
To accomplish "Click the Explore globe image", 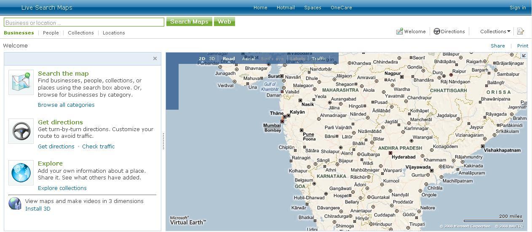I will pos(21,172).
